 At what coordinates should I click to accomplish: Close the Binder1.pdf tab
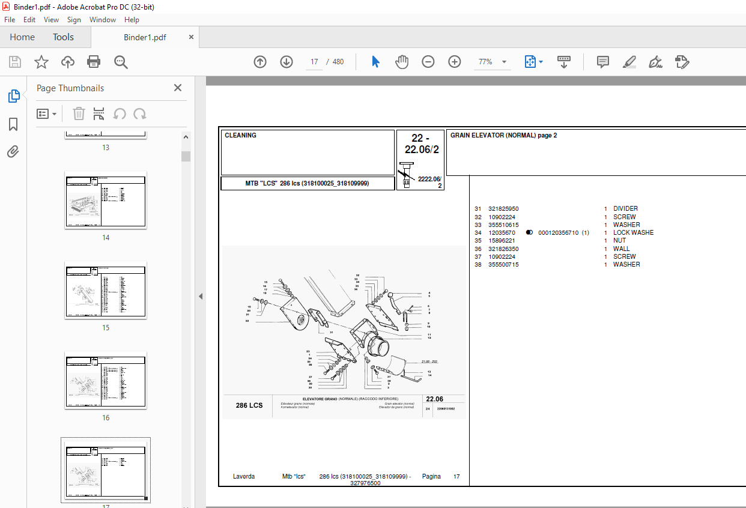pyautogui.click(x=192, y=37)
